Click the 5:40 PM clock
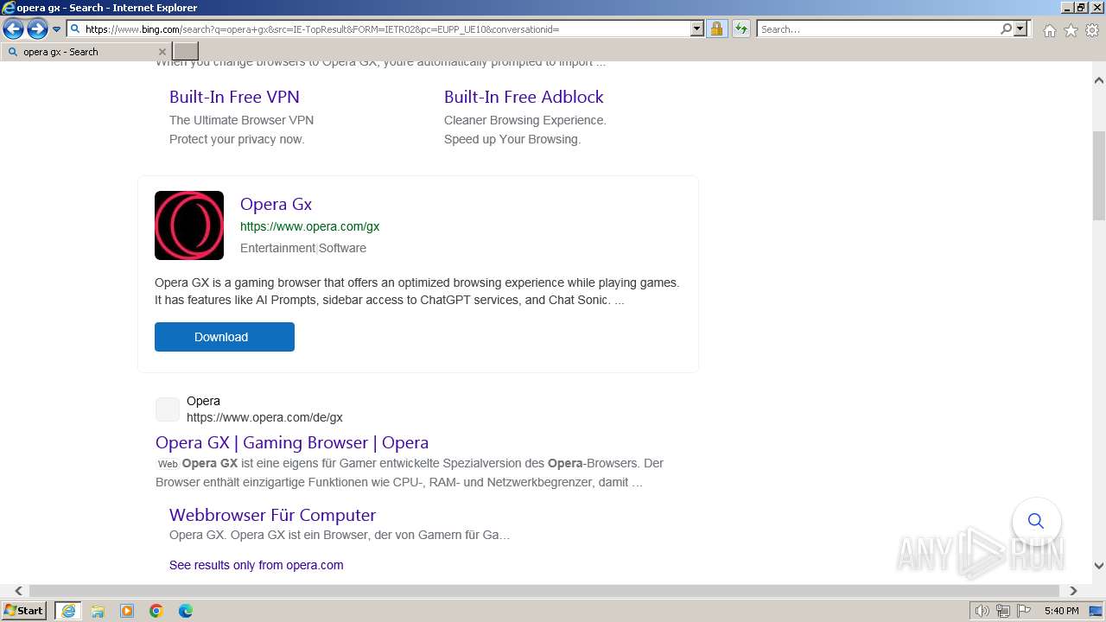This screenshot has height=622, width=1106. 1061,611
